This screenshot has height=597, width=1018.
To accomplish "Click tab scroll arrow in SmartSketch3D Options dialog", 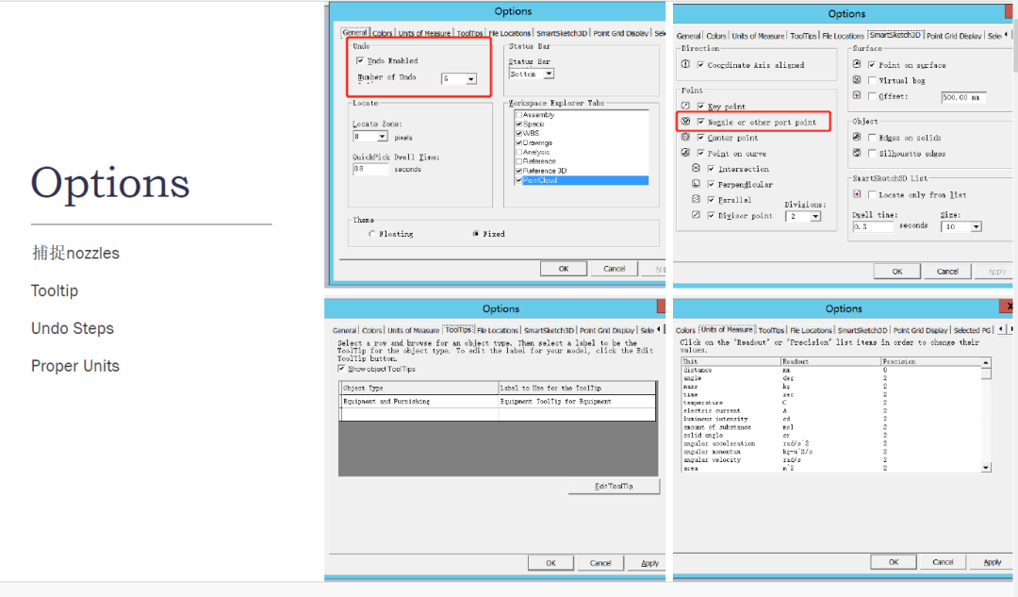I will click(1007, 35).
